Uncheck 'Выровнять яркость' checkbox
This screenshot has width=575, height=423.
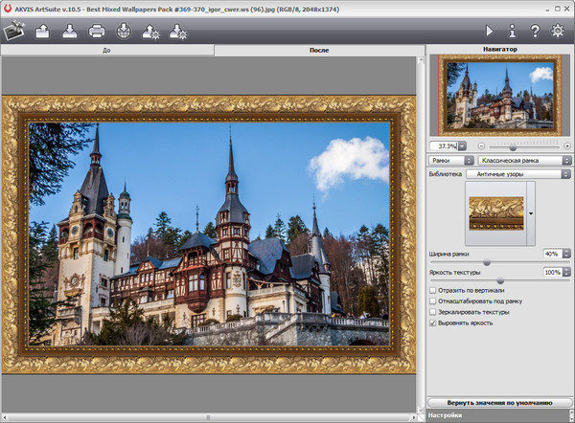433,323
